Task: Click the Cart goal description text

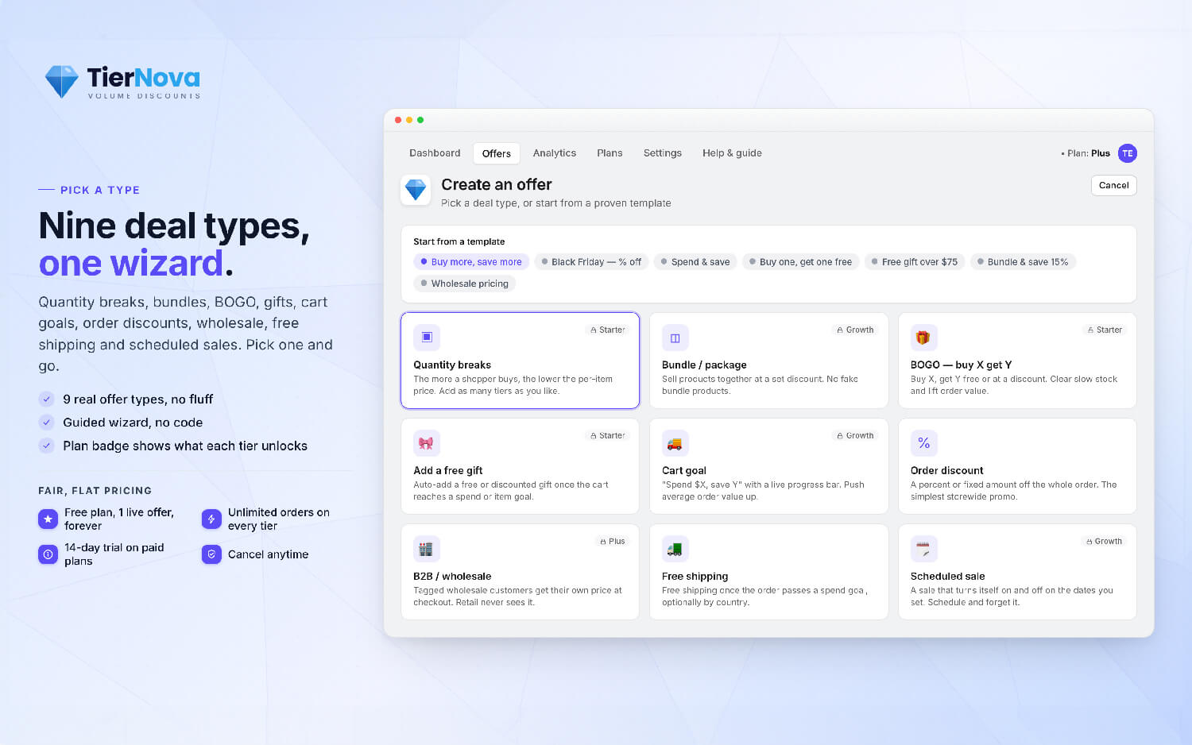Action: 763,491
